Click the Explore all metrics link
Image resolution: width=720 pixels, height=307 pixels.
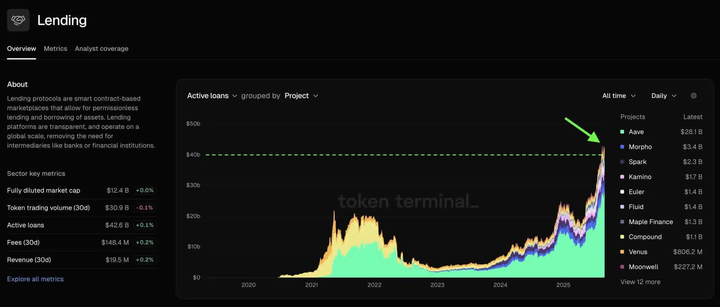35,279
